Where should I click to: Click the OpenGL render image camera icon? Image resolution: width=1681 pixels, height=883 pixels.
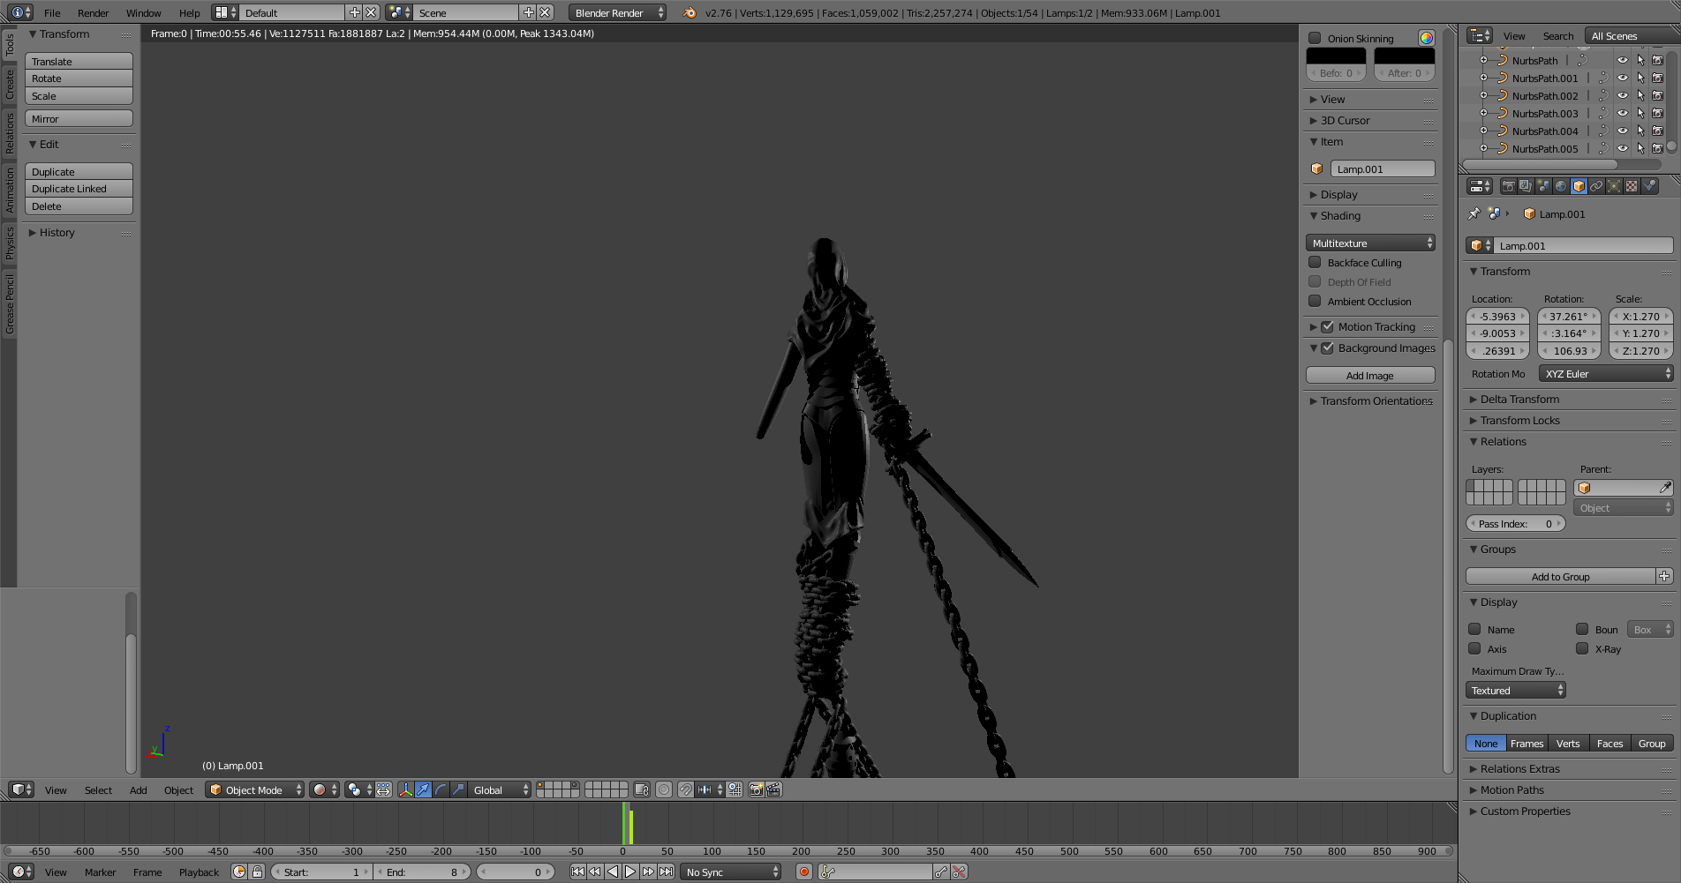click(757, 789)
